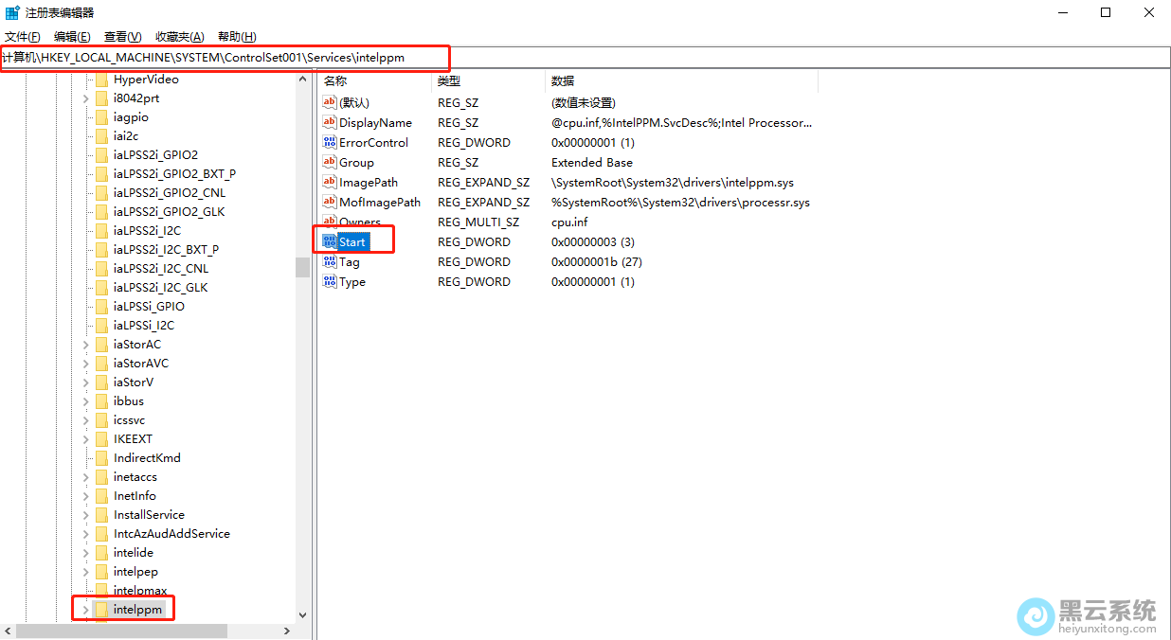Click the folder icon for iaStorAC
The image size is (1171, 640).
[x=101, y=345]
